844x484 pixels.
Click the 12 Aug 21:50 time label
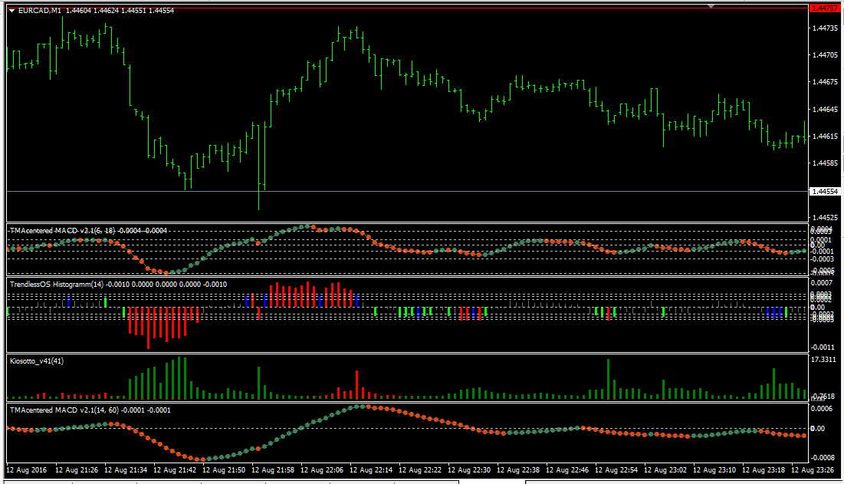(223, 470)
